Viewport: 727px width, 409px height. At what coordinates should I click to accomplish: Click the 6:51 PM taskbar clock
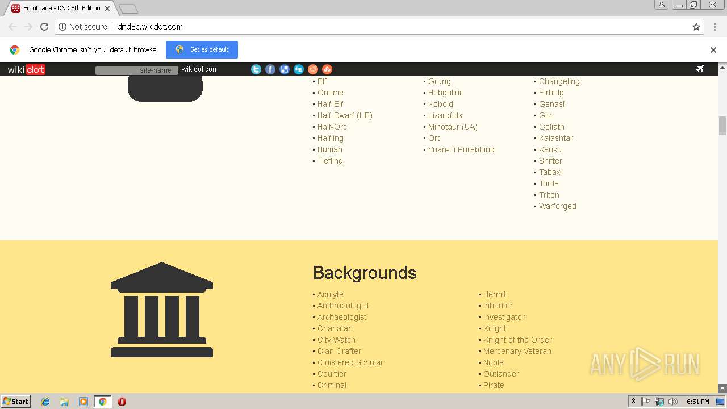pyautogui.click(x=697, y=402)
